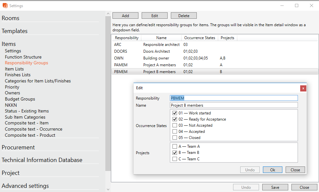The image size is (319, 192).
Task: Select the "04 — Accepted" occurrence state
Action: (x=175, y=131)
